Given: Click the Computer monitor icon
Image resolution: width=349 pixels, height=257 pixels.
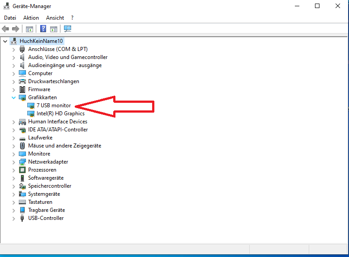Looking at the screenshot, I should click(x=22, y=73).
